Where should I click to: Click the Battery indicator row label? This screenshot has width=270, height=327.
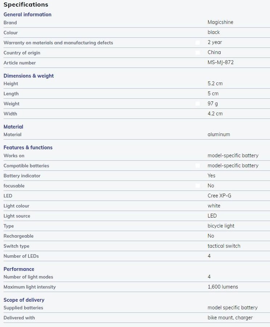pyautogui.click(x=22, y=176)
